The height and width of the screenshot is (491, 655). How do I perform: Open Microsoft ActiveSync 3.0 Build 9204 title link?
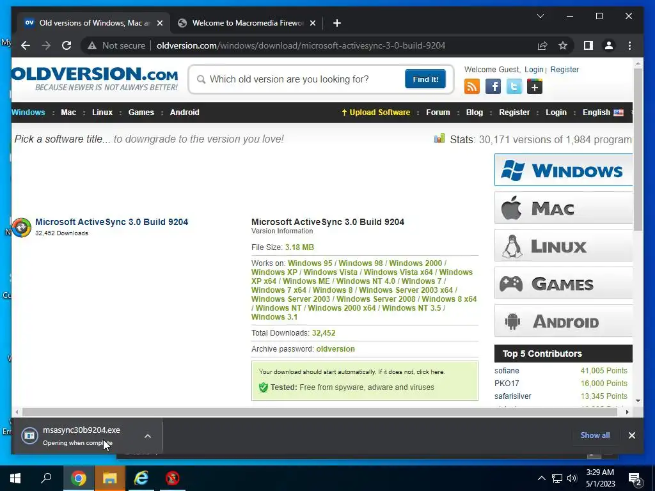[111, 222]
